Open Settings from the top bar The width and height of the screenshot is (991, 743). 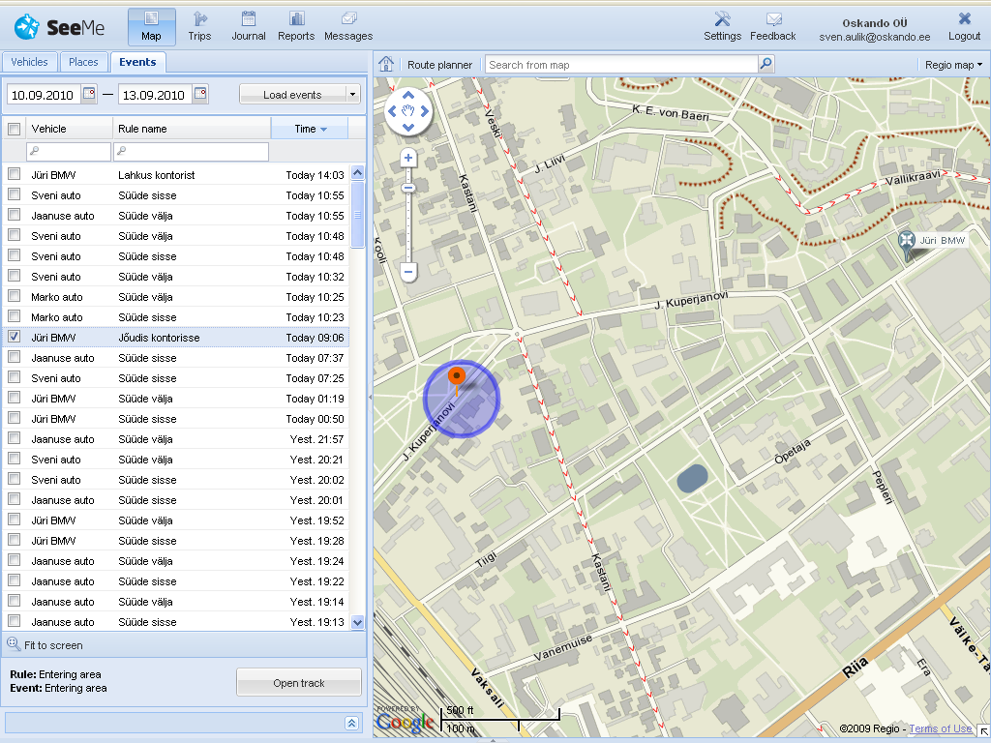tap(722, 27)
